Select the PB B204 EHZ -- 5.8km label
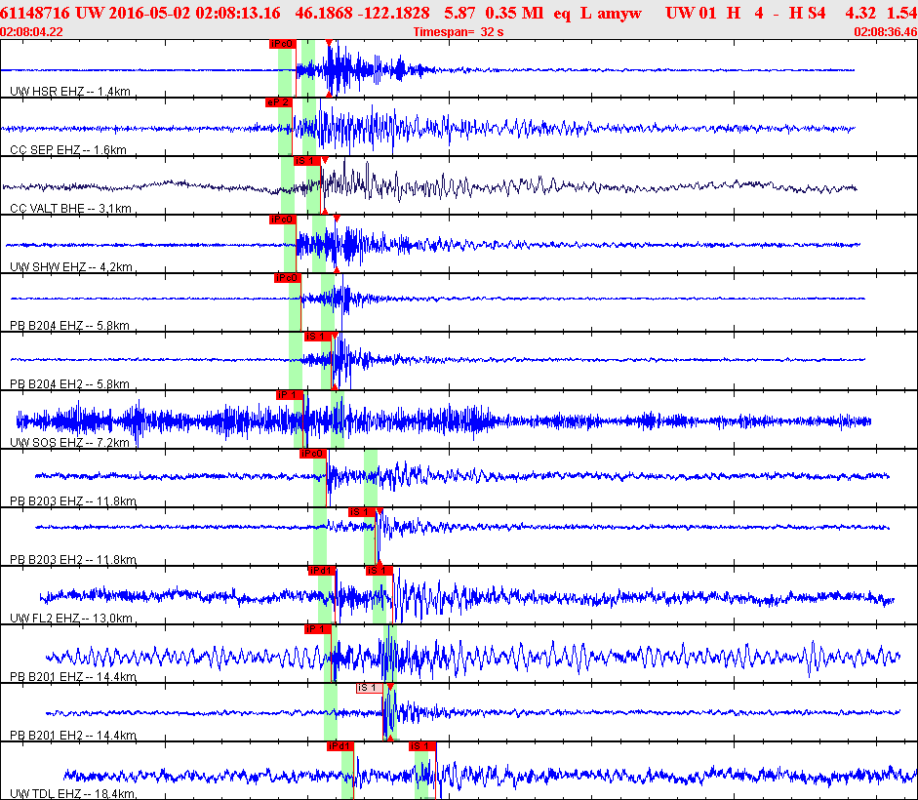Screen dimensions: 918x800 point(69,326)
